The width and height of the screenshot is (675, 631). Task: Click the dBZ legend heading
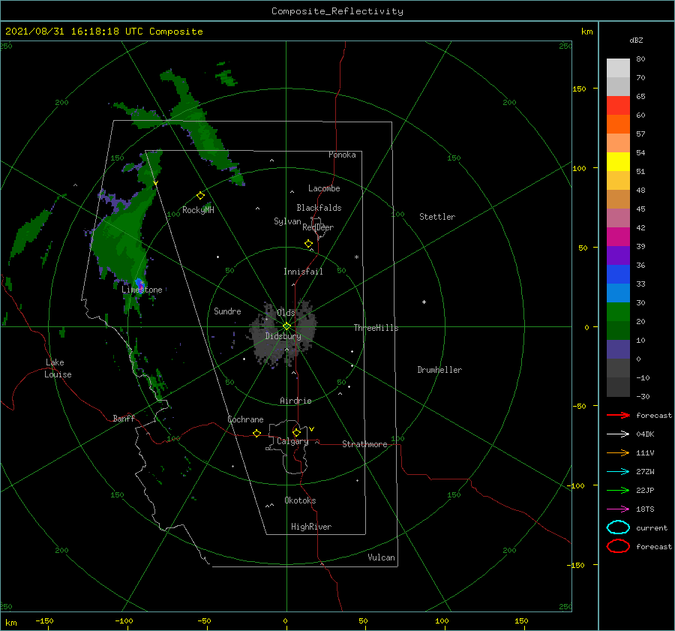pyautogui.click(x=636, y=40)
